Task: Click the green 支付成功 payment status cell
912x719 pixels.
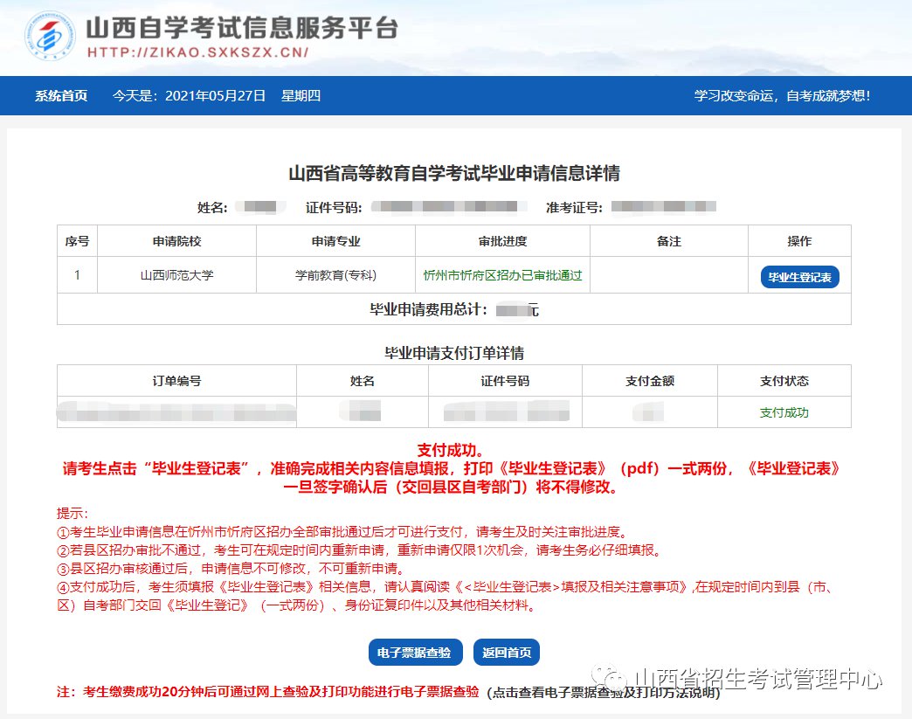Action: 784,412
